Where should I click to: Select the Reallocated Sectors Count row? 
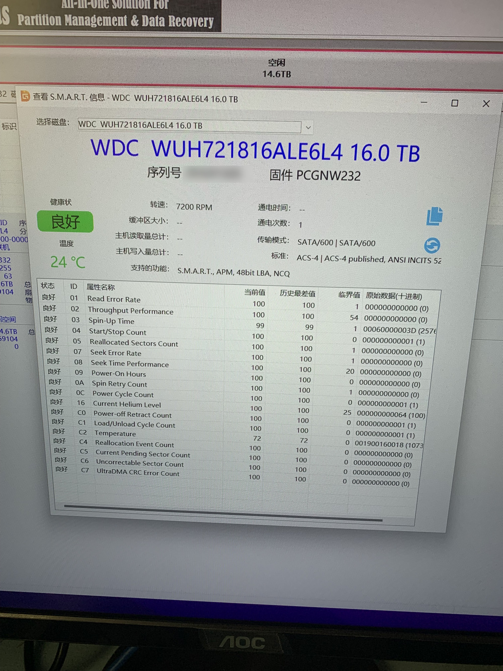pos(235,346)
